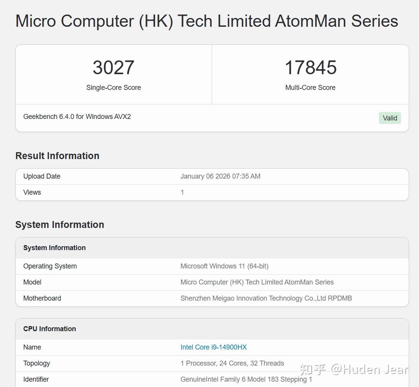Click the green Valid badge
Image resolution: width=419 pixels, height=387 pixels.
tap(390, 118)
